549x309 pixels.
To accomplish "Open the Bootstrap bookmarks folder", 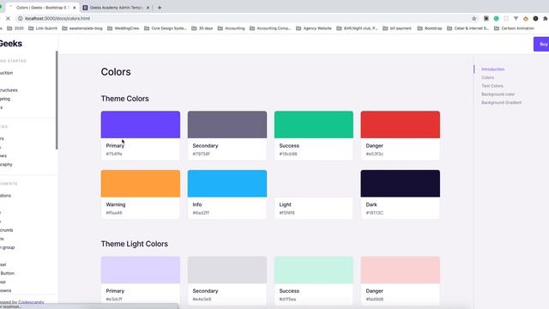I will click(430, 28).
